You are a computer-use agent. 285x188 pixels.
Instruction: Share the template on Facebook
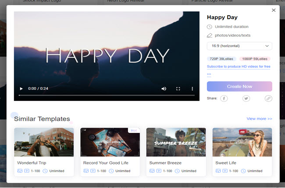pos(224,98)
